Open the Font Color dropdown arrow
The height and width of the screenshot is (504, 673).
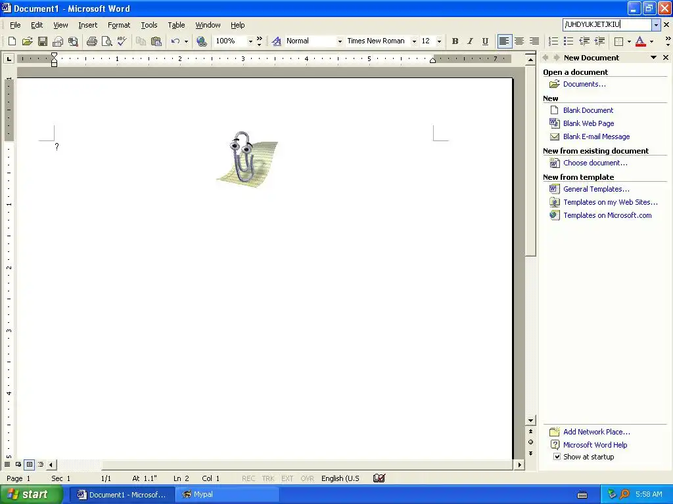click(651, 41)
